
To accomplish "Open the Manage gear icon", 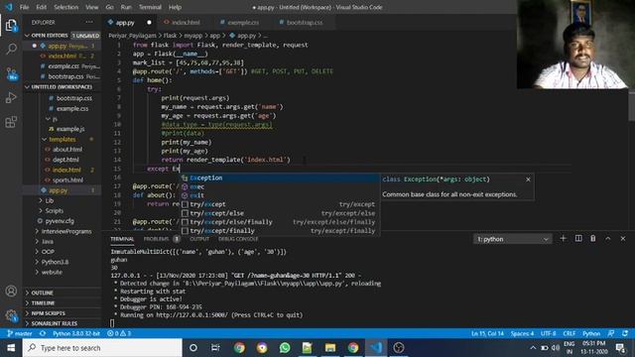I will pyautogui.click(x=11, y=315).
